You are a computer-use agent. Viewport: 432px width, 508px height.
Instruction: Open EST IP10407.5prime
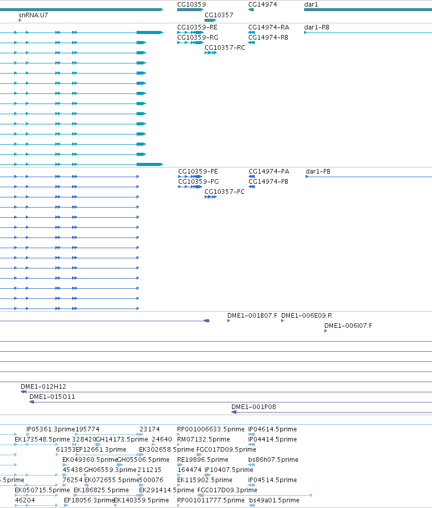(229, 470)
